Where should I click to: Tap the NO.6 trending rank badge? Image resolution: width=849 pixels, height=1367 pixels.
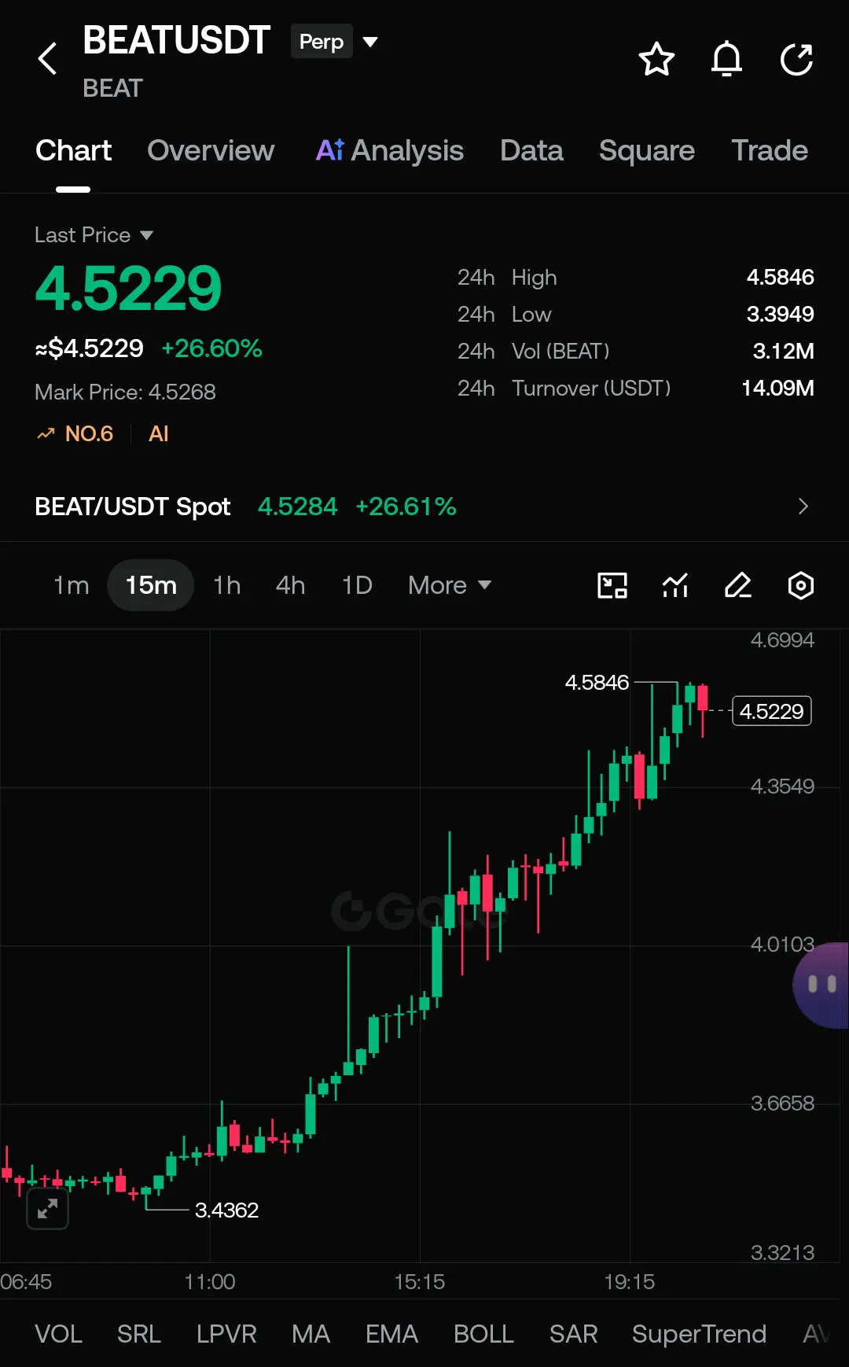(x=75, y=433)
